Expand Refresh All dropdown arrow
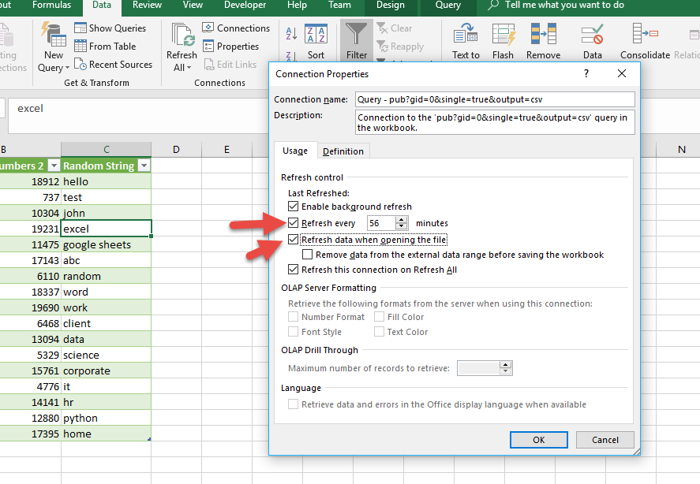Screen dimensions: 700x484 click(x=189, y=68)
